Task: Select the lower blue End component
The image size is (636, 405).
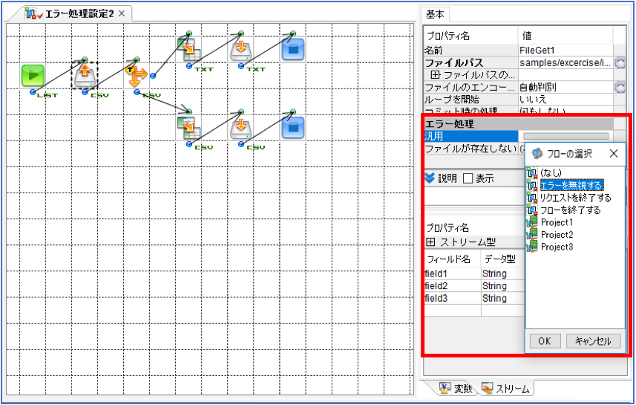Action: (x=292, y=128)
